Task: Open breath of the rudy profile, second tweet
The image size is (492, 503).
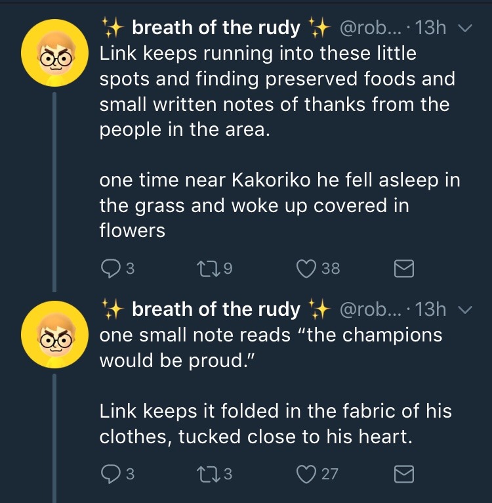Action: 215,309
